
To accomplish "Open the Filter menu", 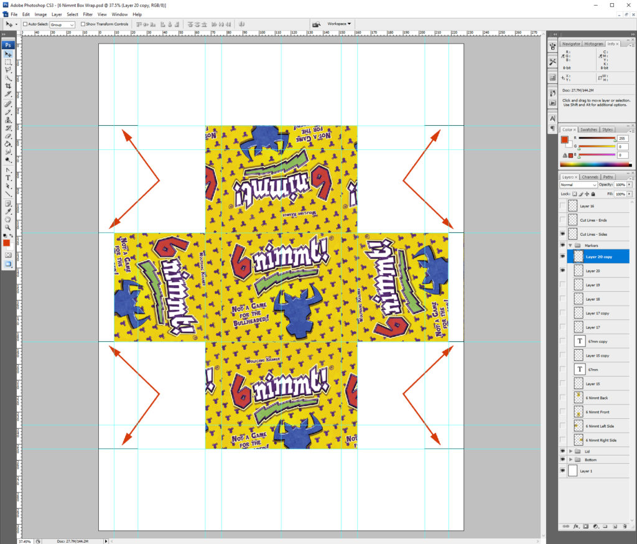I will pos(88,14).
